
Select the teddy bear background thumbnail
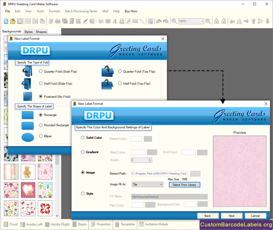click(x=28, y=172)
